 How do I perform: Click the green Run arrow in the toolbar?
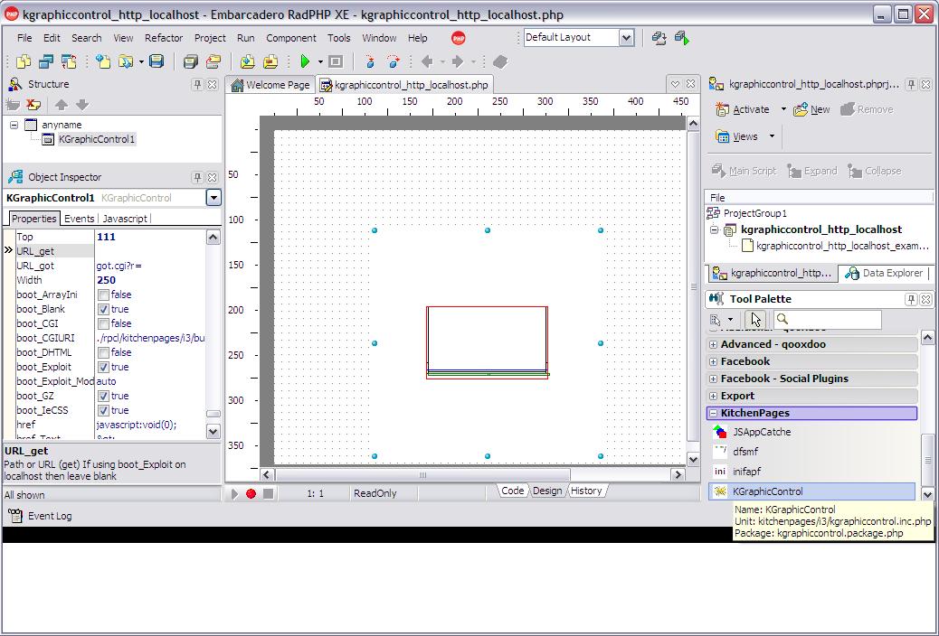click(x=305, y=61)
